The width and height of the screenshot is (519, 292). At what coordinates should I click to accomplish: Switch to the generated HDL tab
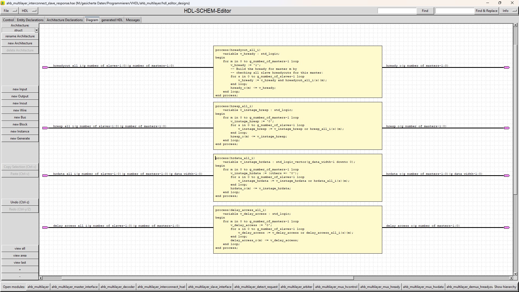pyautogui.click(x=112, y=20)
